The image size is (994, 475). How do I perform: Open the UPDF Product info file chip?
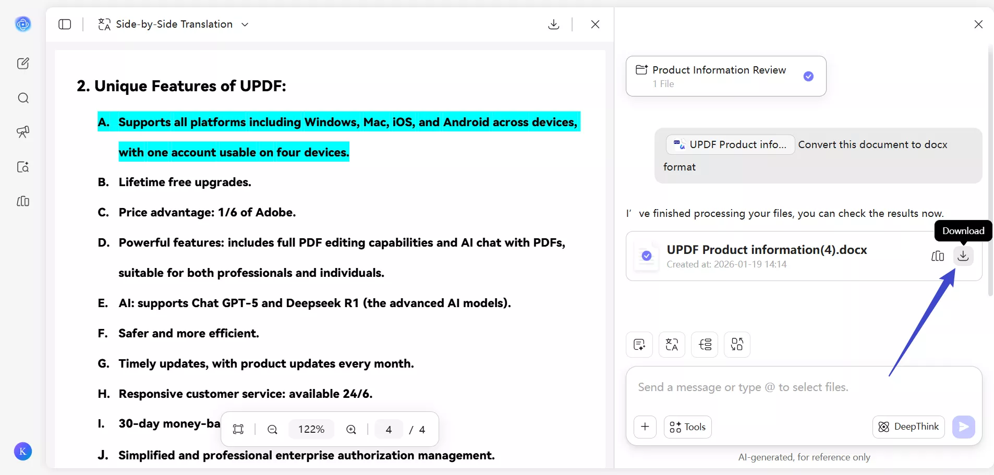point(730,144)
